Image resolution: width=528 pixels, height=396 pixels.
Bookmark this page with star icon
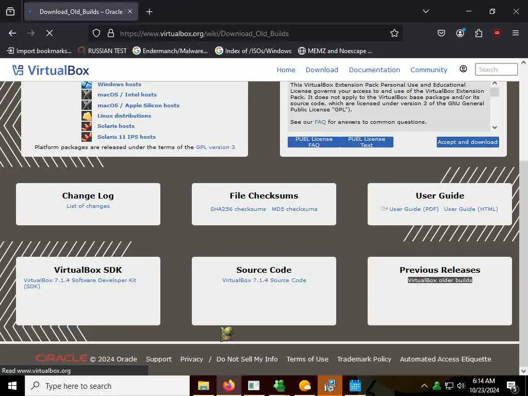click(x=394, y=33)
